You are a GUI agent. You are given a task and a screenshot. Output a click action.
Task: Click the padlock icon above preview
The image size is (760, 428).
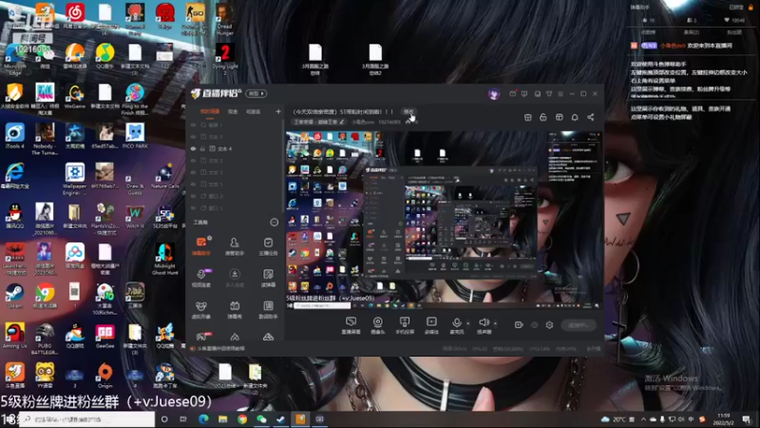[x=543, y=117]
